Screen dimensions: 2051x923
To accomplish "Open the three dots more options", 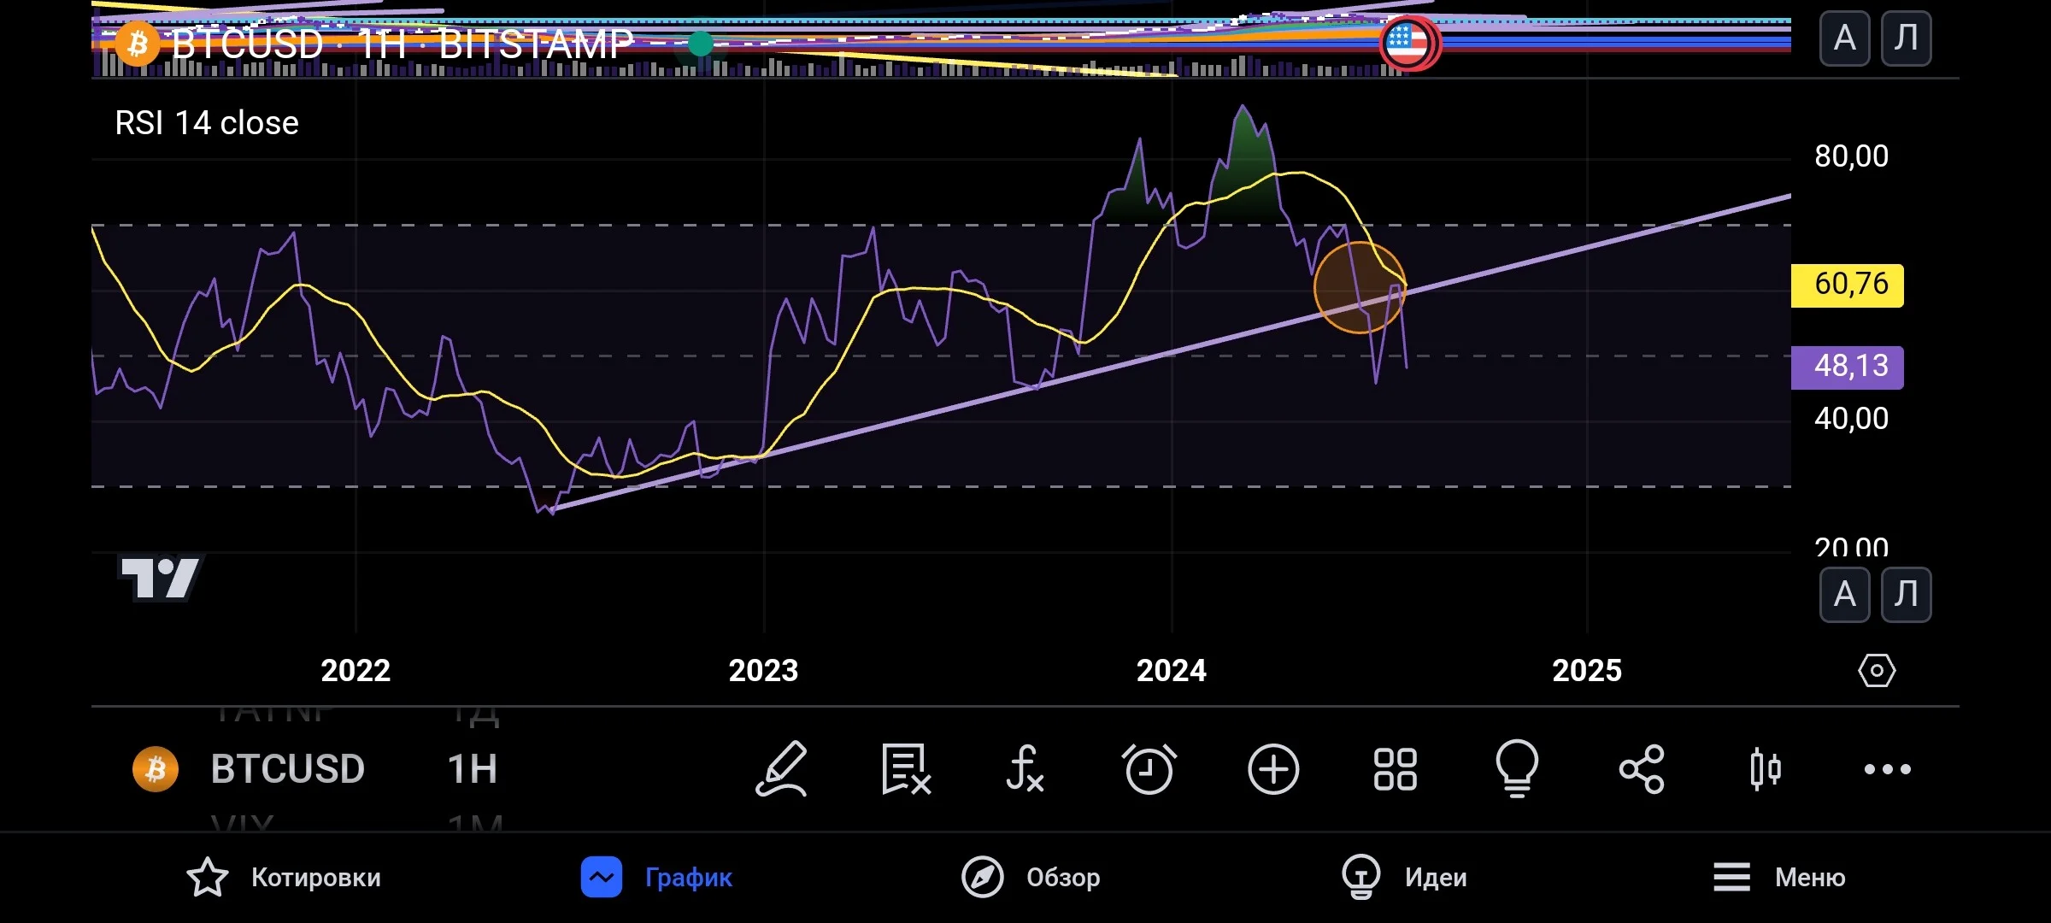I will (1887, 769).
